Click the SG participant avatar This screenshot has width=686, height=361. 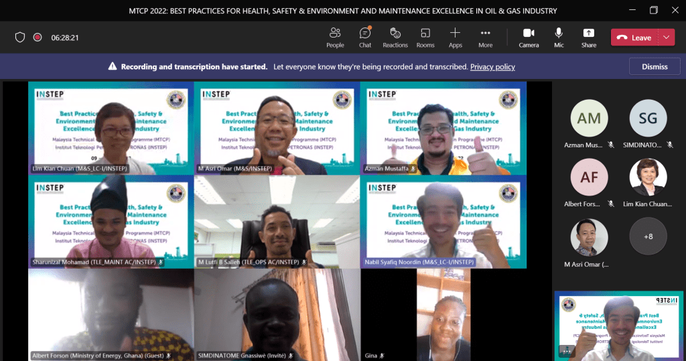click(648, 119)
